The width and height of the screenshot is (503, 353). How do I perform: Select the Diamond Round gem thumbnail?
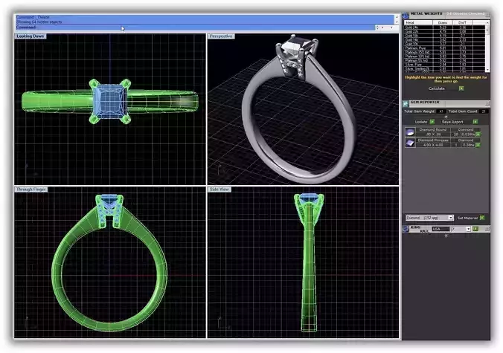click(x=410, y=132)
